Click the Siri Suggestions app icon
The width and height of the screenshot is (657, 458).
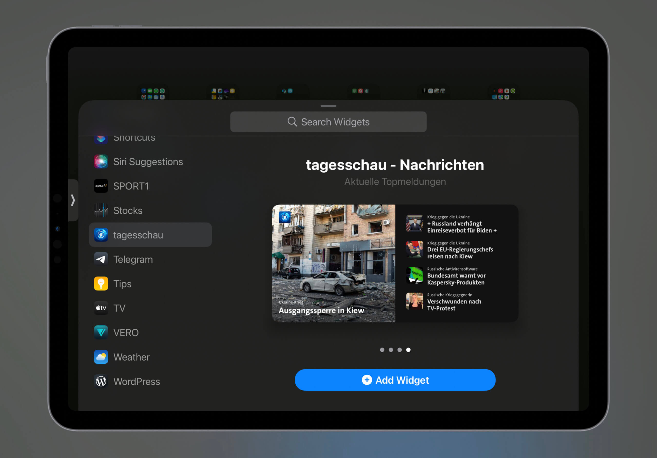pos(101,162)
